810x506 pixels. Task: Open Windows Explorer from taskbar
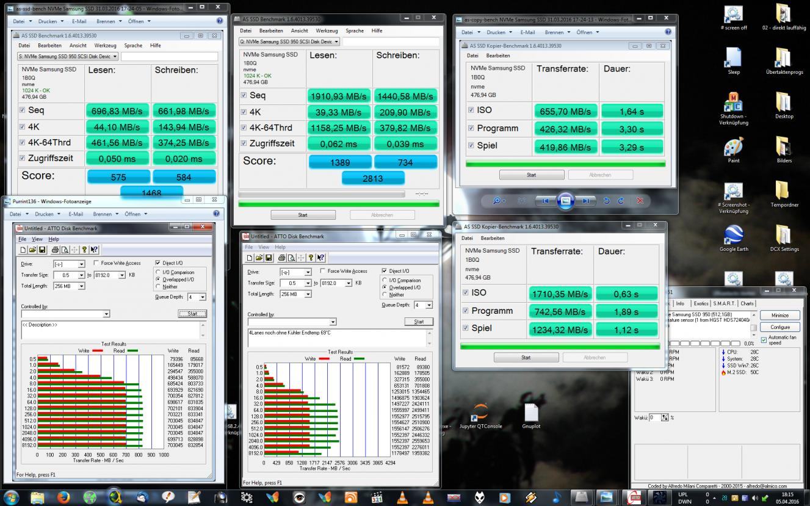click(x=37, y=497)
